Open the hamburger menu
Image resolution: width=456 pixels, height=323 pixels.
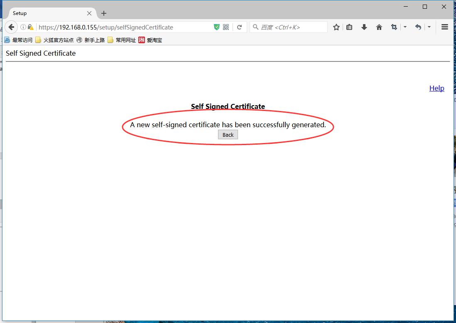444,27
